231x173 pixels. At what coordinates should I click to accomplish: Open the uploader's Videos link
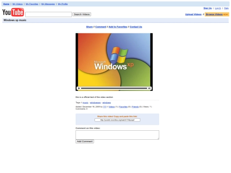(x=112, y=107)
